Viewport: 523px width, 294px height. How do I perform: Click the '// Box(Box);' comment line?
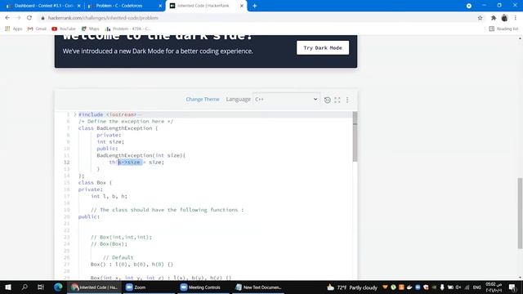[x=109, y=244]
